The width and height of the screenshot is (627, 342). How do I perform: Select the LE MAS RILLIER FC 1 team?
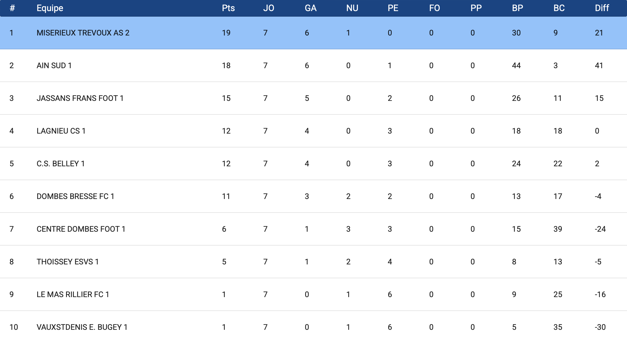pyautogui.click(x=73, y=294)
